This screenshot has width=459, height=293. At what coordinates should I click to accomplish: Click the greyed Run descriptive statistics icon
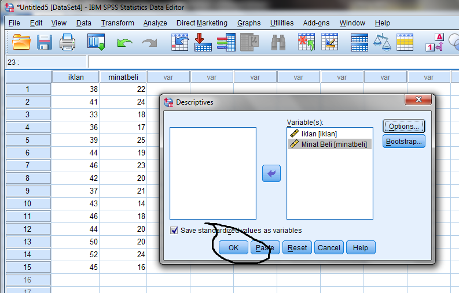click(249, 42)
